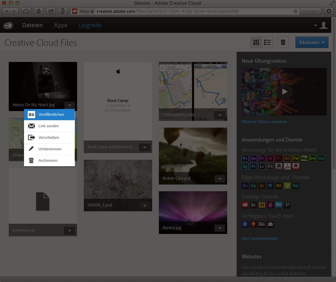Open the Edge Reflow (Rf) icon
The height and width of the screenshot is (282, 336).
click(x=270, y=186)
